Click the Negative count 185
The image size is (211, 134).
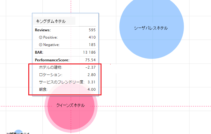coord(92,45)
